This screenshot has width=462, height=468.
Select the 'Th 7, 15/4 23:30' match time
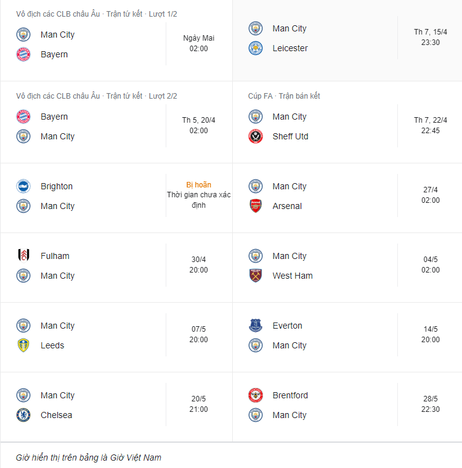tap(431, 37)
